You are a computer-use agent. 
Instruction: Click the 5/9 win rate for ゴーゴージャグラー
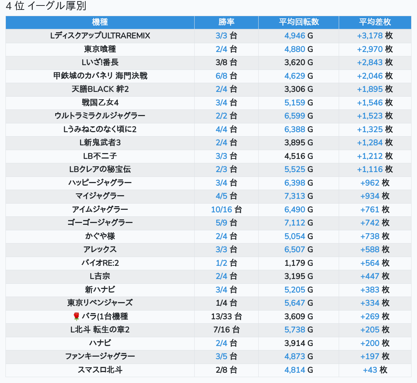pyautogui.click(x=221, y=223)
